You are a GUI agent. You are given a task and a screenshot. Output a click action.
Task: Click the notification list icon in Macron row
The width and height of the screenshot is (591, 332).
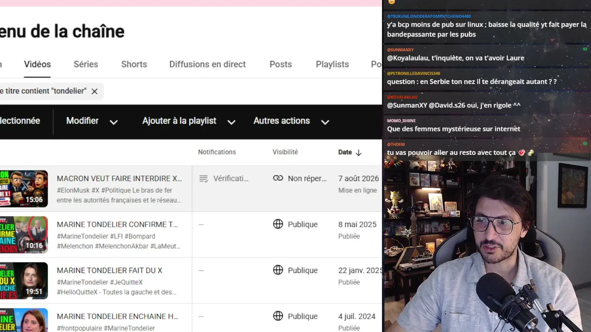click(x=204, y=178)
